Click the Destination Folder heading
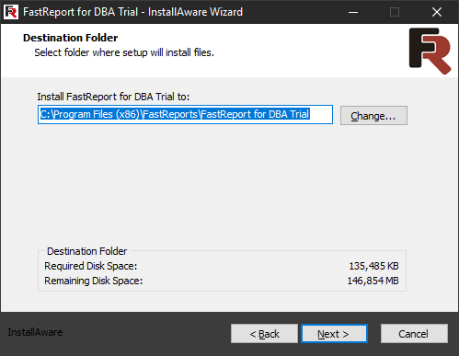Viewport: 459px width, 356px height. point(71,38)
